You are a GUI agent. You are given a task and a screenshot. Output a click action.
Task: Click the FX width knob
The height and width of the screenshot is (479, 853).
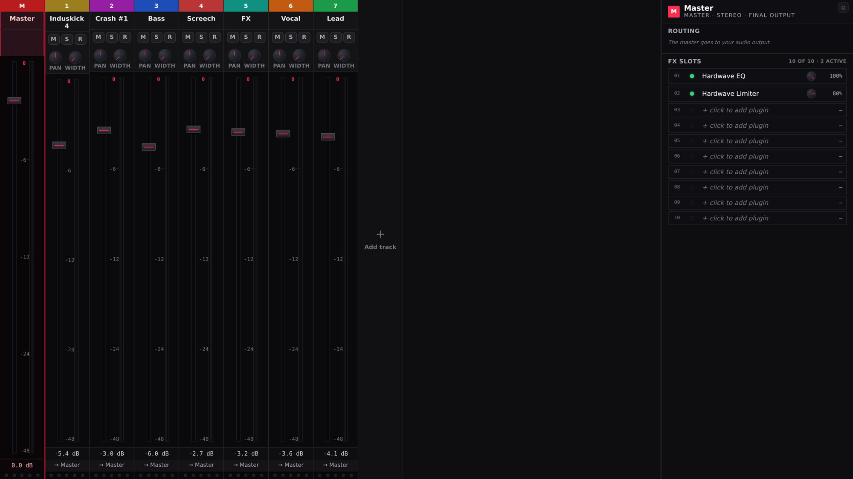pos(254,55)
